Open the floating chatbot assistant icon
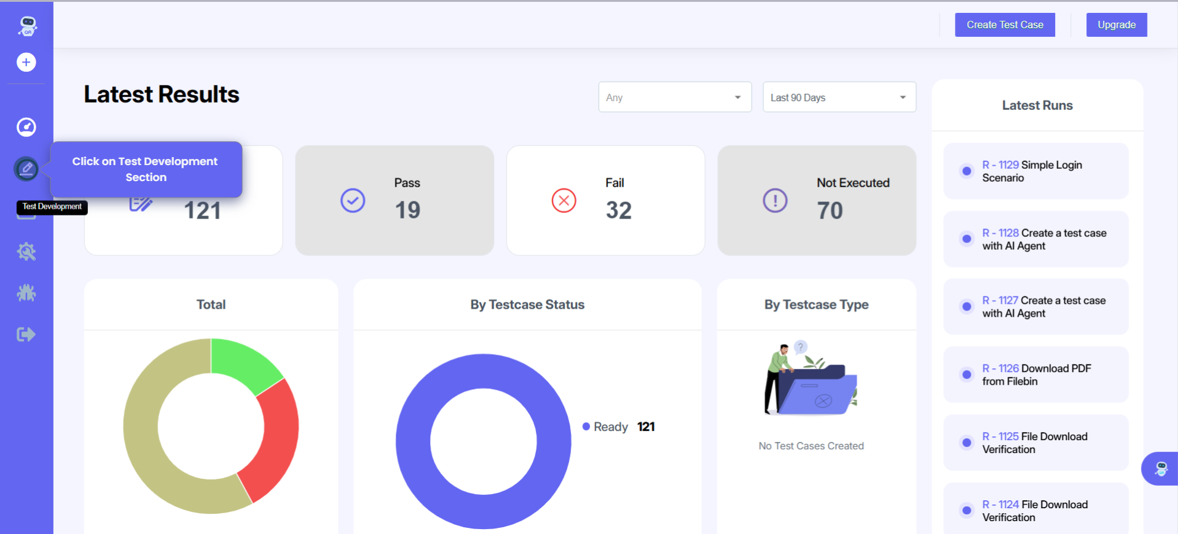Screen dimensions: 1178x534 (x=1160, y=469)
